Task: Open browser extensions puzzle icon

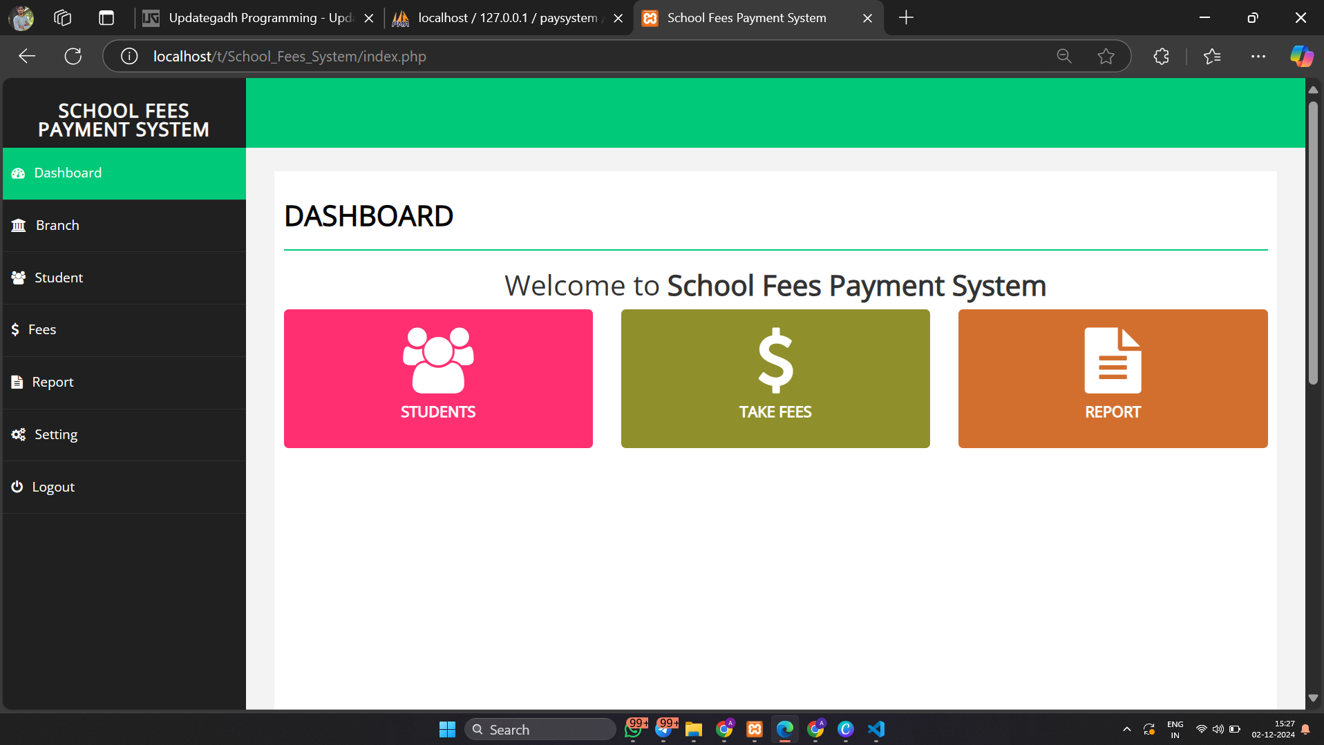Action: 1161,57
